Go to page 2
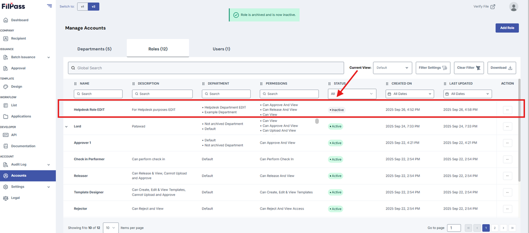 click(495, 228)
